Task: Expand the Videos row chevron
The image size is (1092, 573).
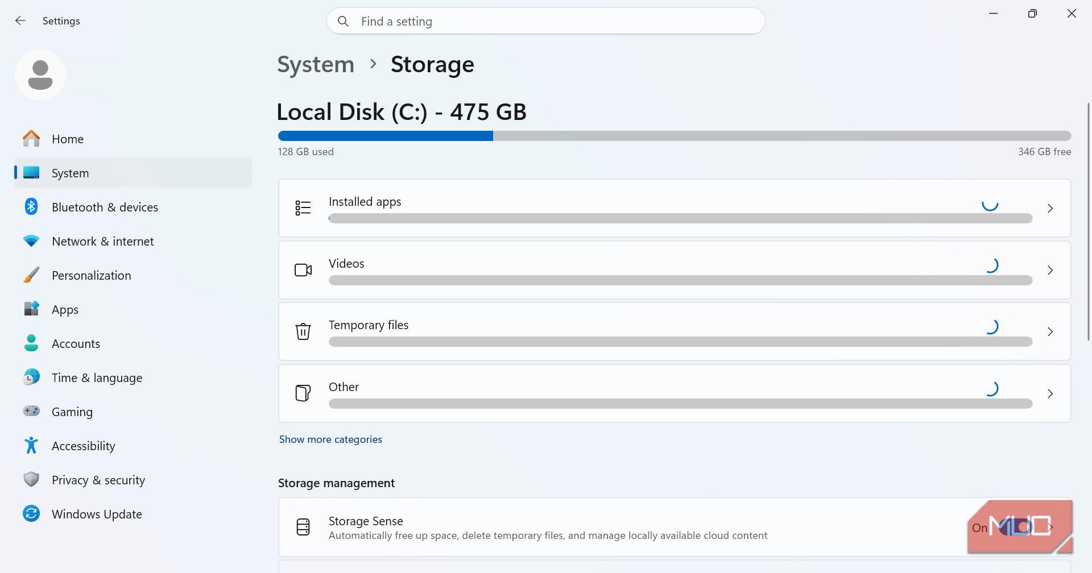Action: click(1050, 271)
